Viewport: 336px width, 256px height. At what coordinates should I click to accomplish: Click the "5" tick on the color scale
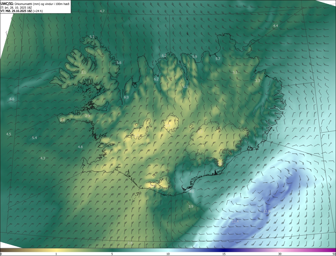click(x=112, y=254)
